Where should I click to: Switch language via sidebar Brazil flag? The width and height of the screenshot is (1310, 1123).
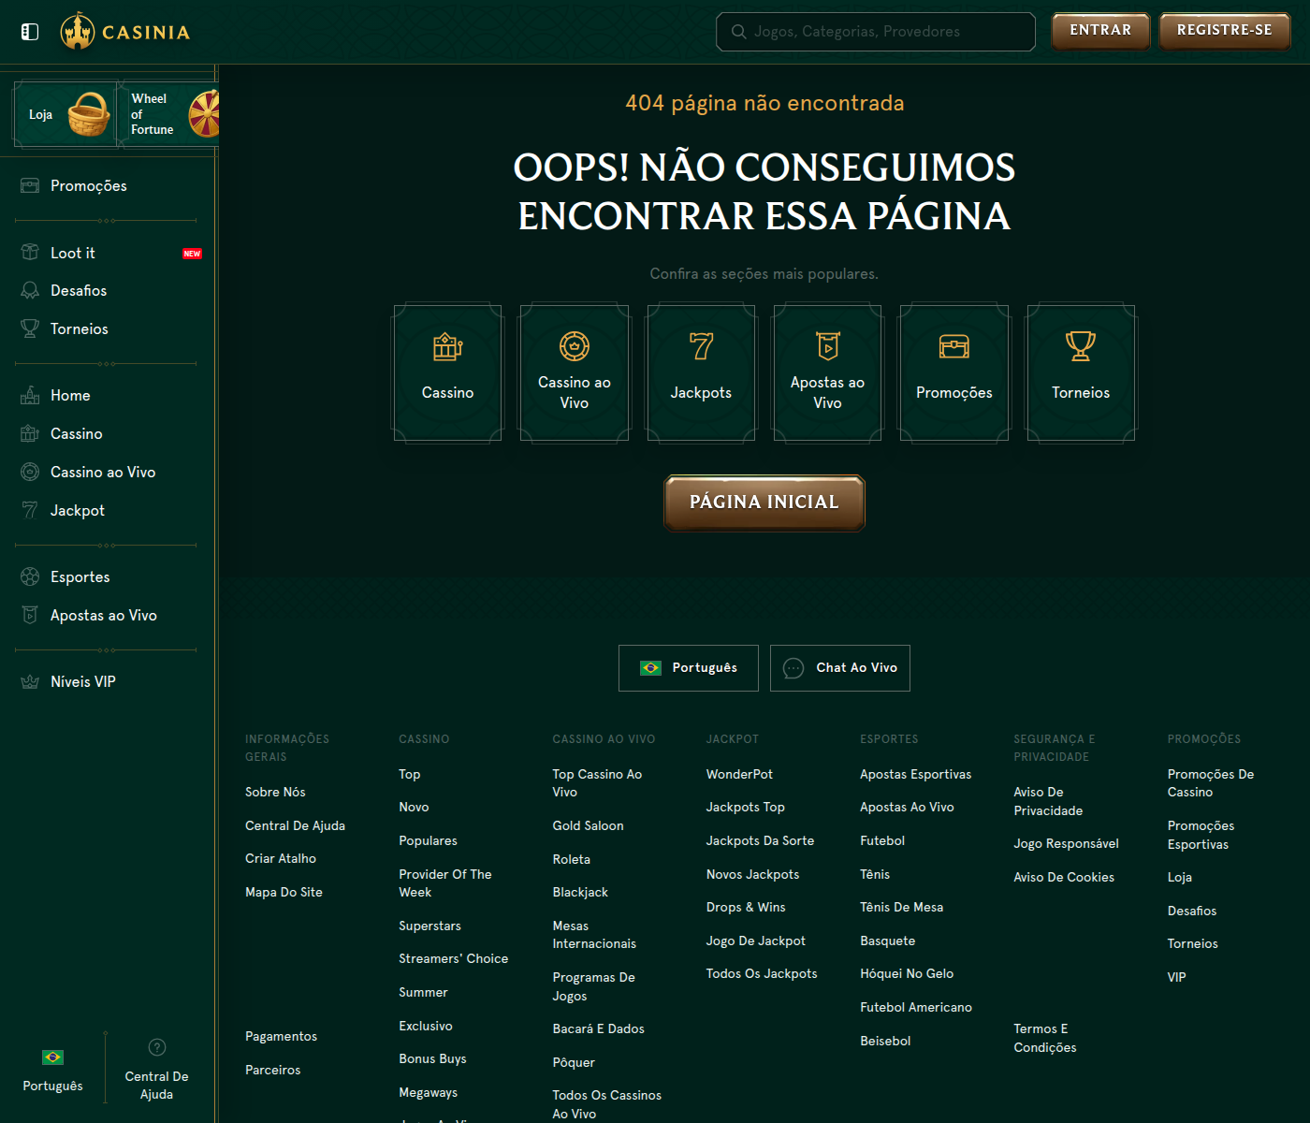[x=52, y=1057]
